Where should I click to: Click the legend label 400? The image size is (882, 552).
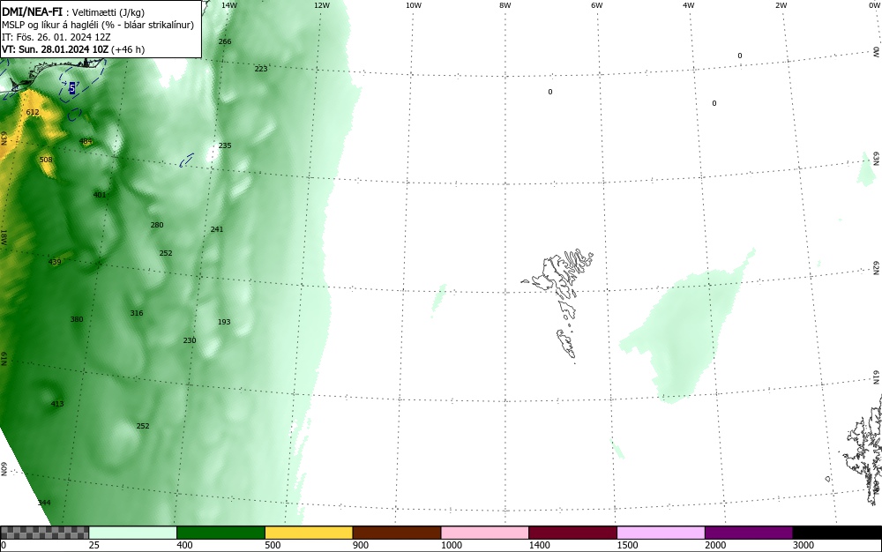[184, 545]
